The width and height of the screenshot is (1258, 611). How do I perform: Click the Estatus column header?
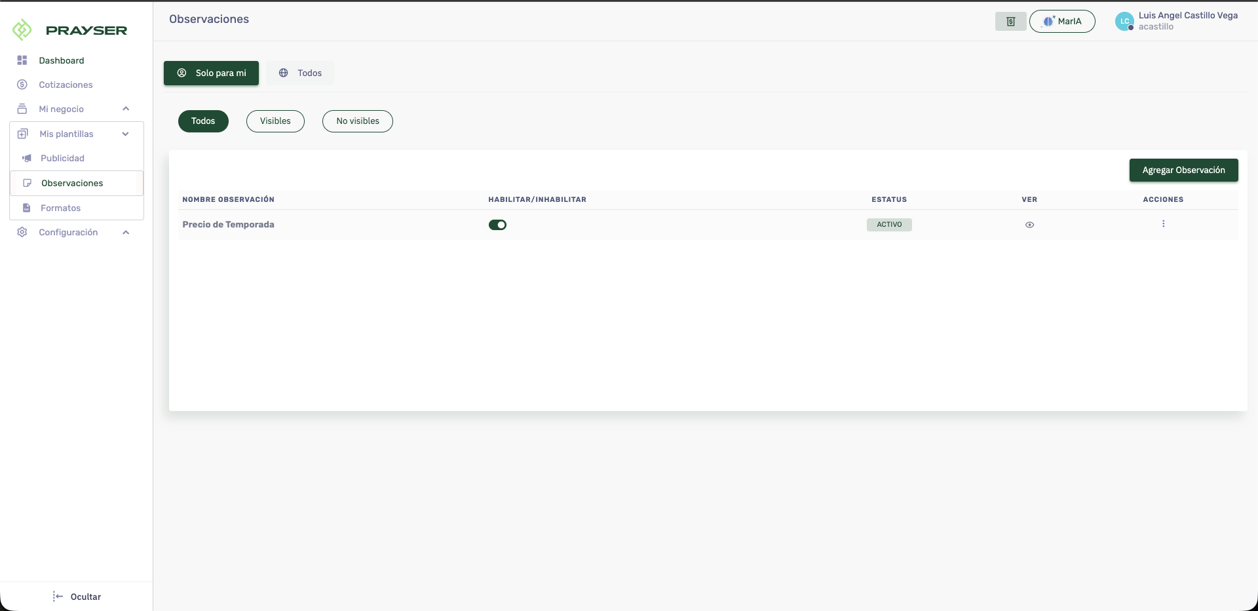coord(889,199)
